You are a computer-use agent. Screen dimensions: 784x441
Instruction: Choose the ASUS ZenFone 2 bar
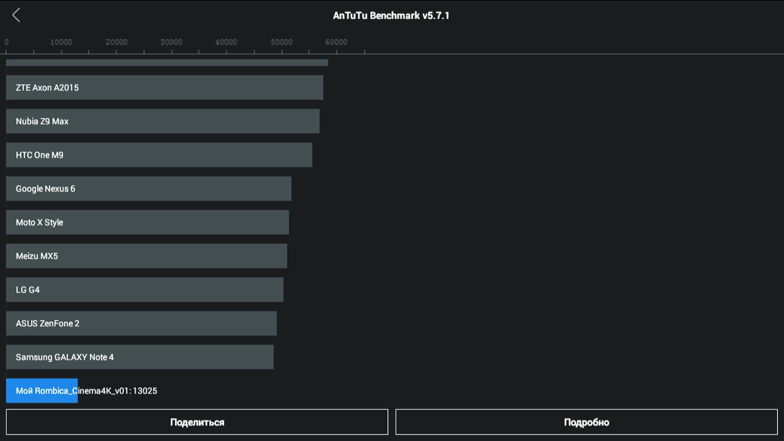[141, 323]
